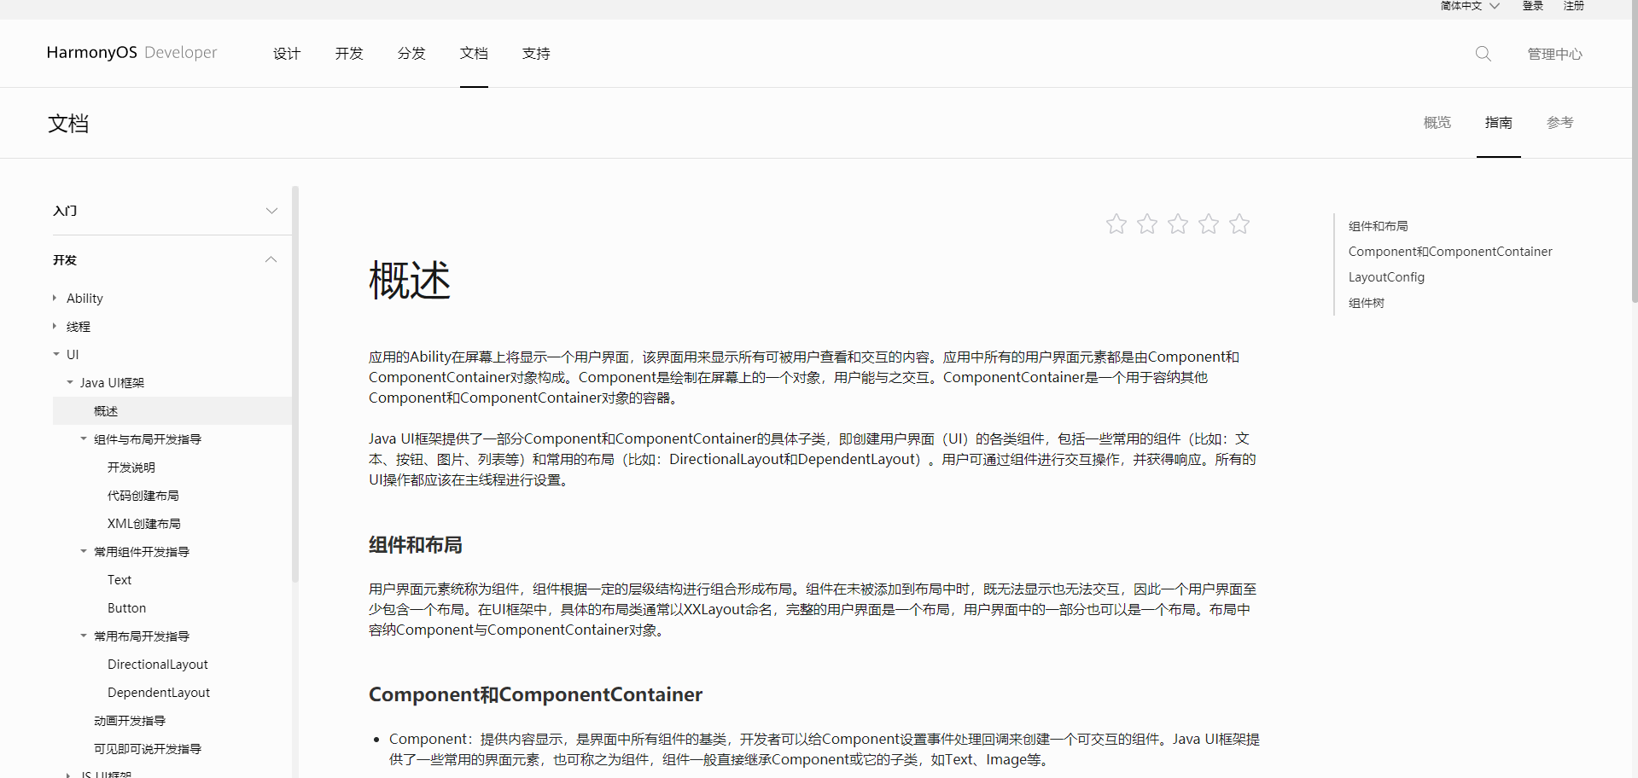Screen dimensions: 1638x778
Task: Click the sidebar navigation scrollbar
Action: click(295, 384)
